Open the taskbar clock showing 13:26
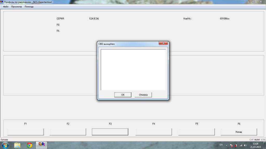Screen dimensions: 266x149 [x=255, y=145]
